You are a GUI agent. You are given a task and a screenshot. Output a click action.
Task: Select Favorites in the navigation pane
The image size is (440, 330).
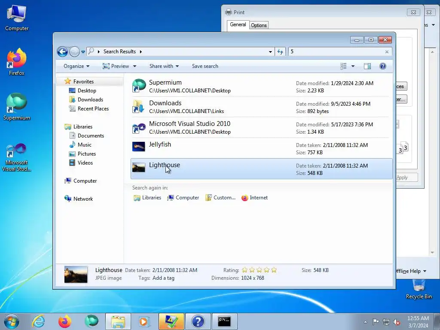click(83, 81)
